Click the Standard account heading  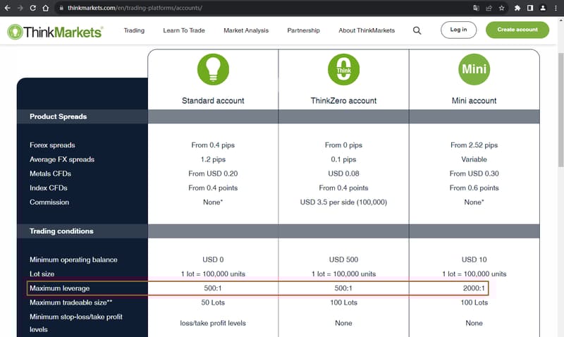(213, 101)
